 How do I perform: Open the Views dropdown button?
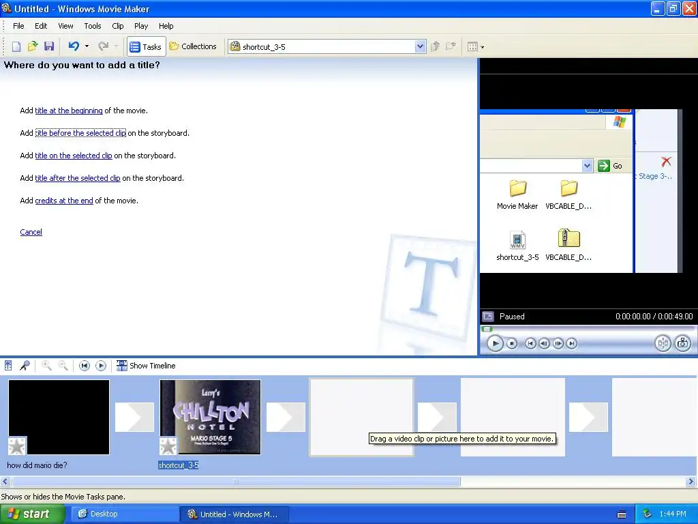click(475, 46)
